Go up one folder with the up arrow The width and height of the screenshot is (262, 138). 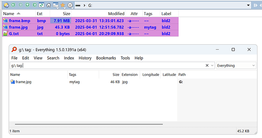[27, 5]
